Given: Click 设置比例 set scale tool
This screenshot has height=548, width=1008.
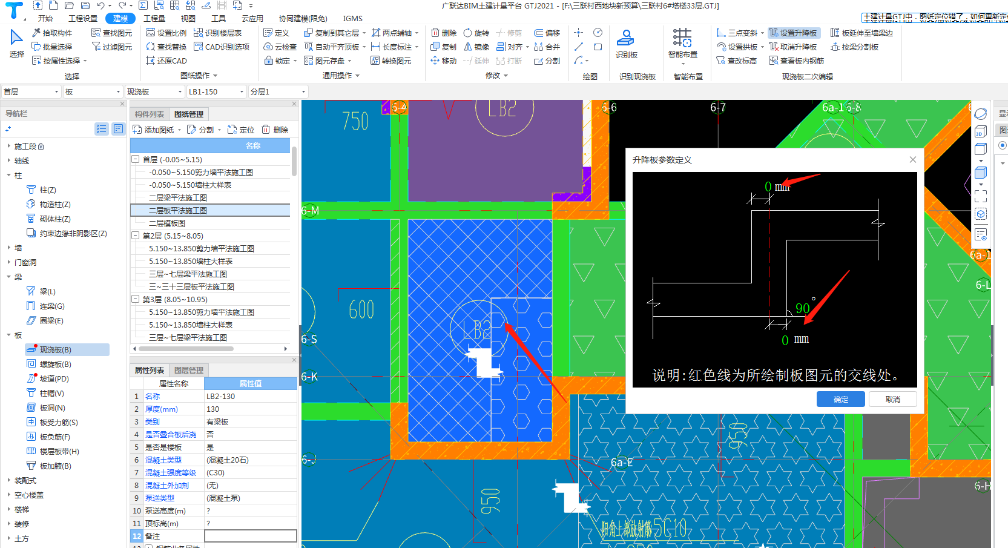Looking at the screenshot, I should 166,33.
